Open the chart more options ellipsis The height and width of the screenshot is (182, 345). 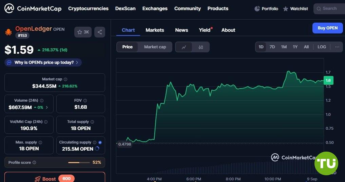tap(337, 47)
